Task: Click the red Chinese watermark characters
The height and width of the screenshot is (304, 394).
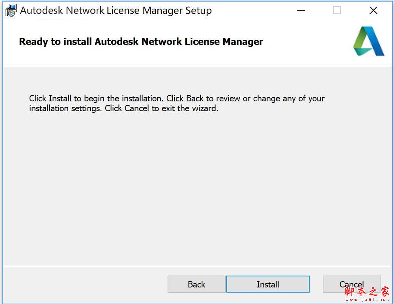Action: pos(367,291)
